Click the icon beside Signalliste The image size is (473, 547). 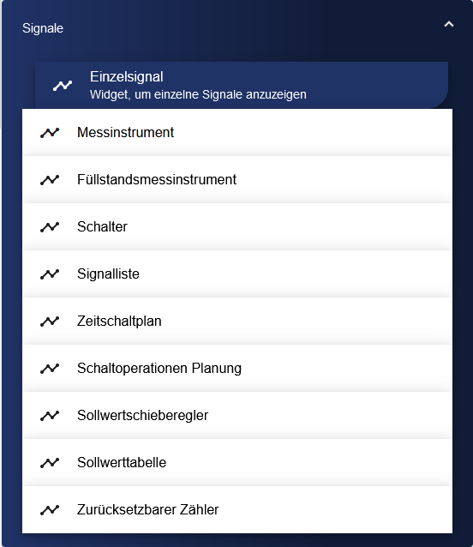tap(50, 273)
